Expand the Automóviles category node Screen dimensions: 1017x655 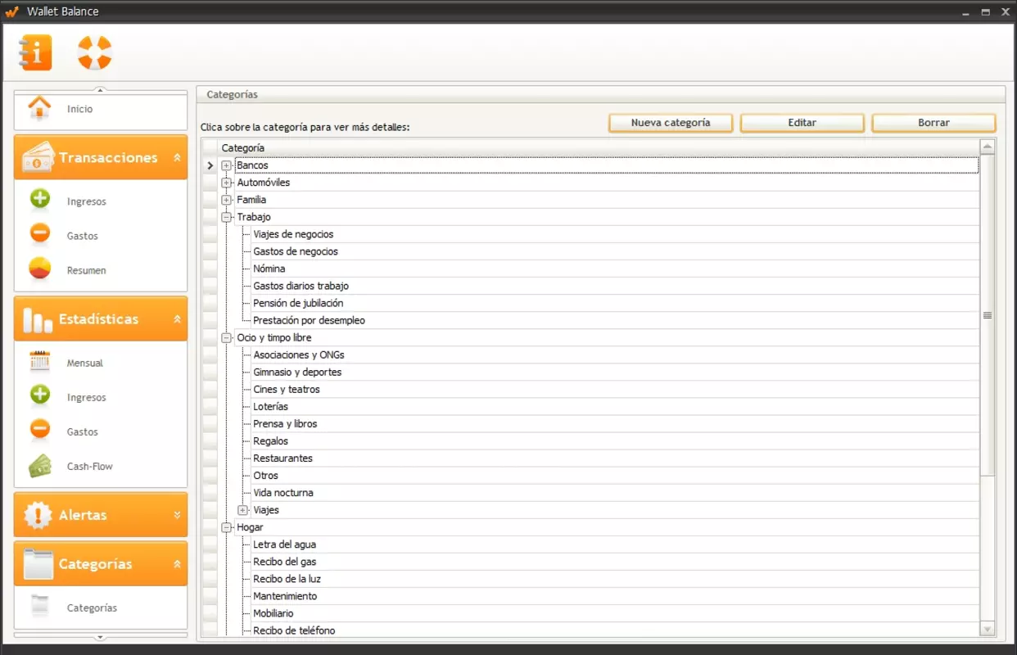[226, 183]
